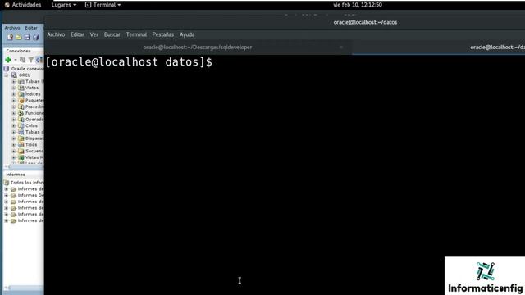Image resolution: width=525 pixels, height=295 pixels.
Task: Select the Tipos tree icon
Action: 21,145
